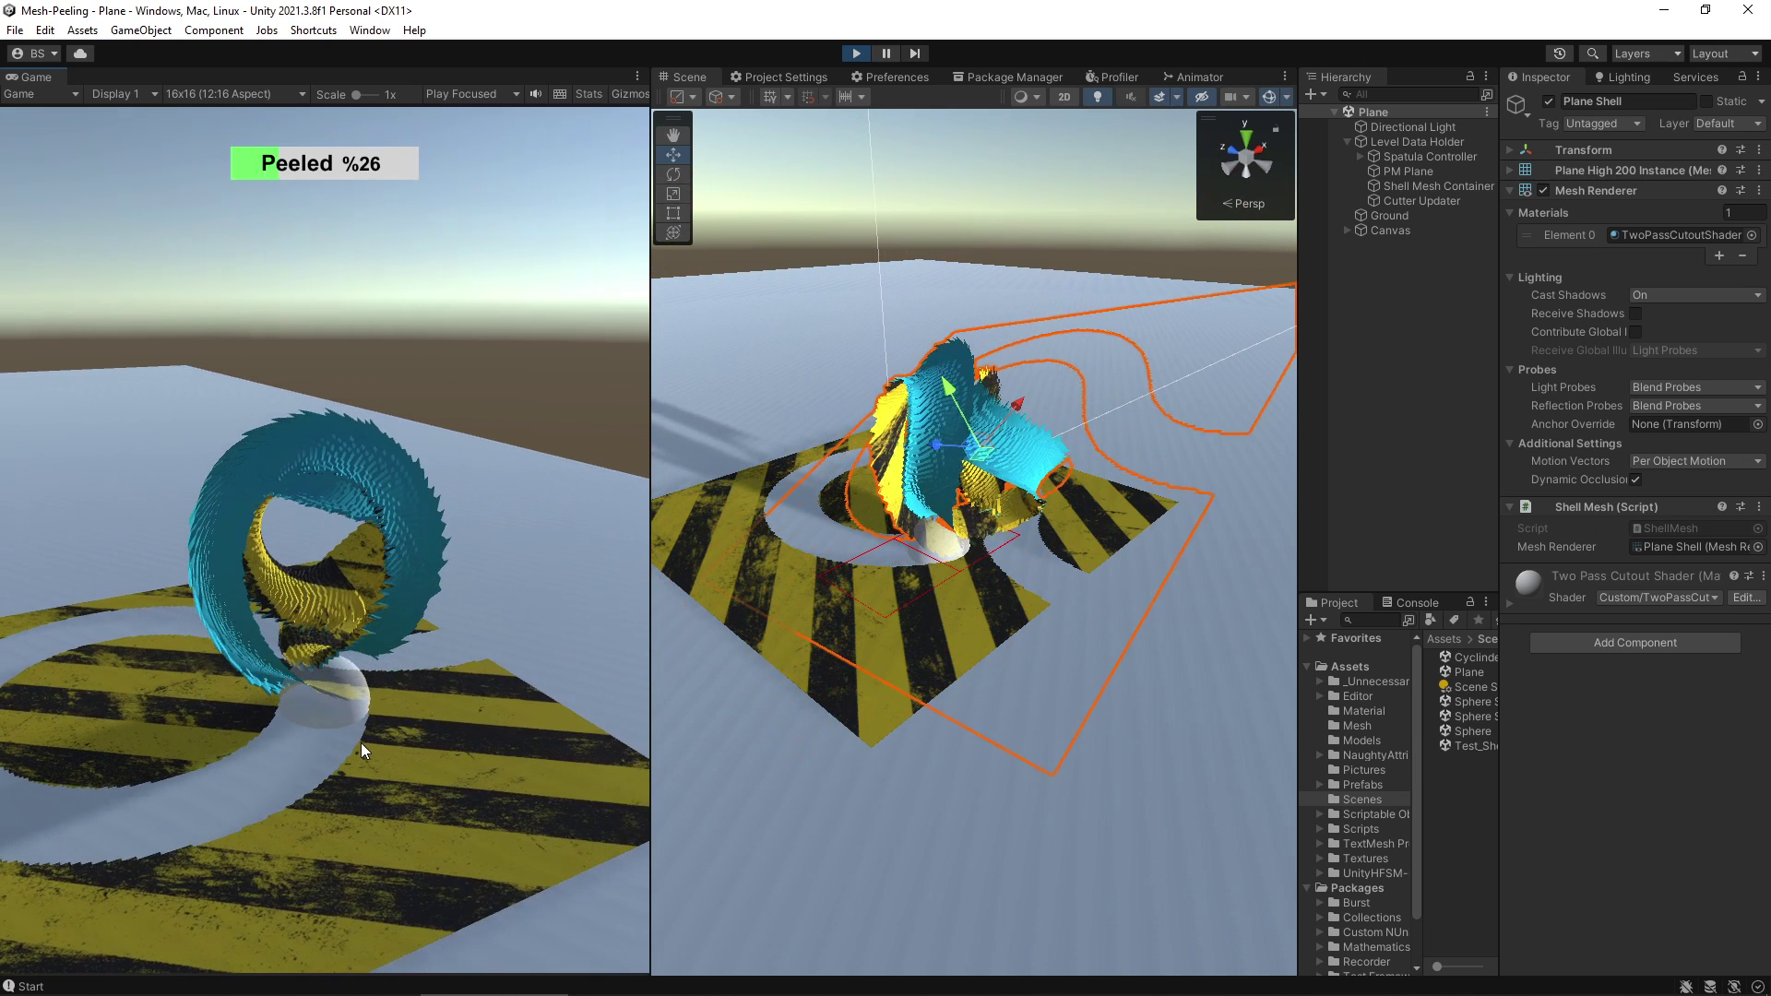Select the Rotate tool in the scene toolbar
1771x996 pixels.
[x=673, y=174]
